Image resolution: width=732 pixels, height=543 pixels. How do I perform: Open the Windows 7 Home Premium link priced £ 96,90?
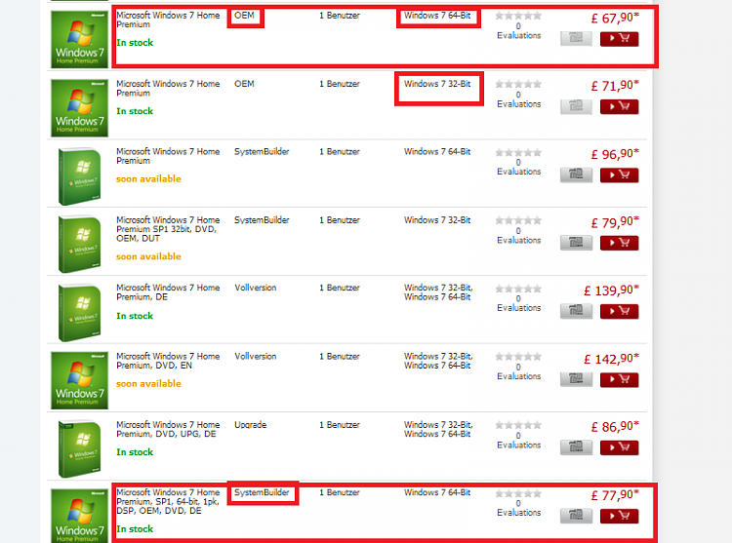click(x=168, y=156)
